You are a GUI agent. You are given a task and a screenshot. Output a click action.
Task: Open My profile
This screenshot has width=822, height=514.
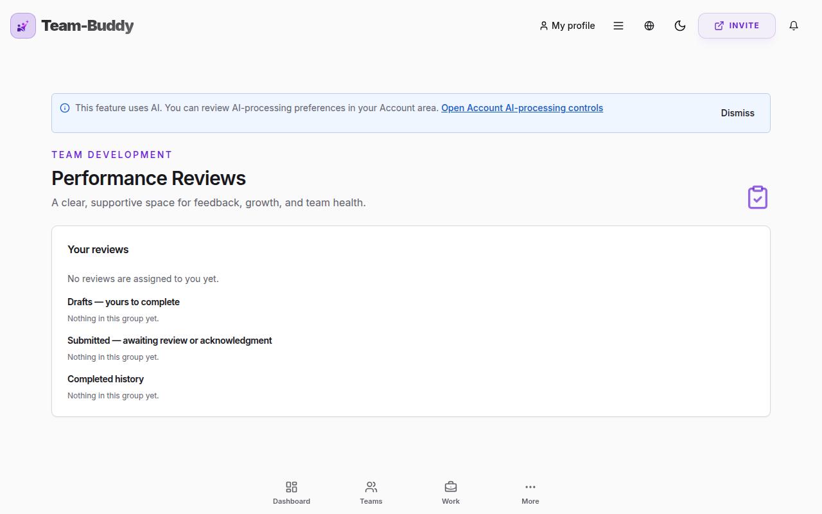coord(567,26)
